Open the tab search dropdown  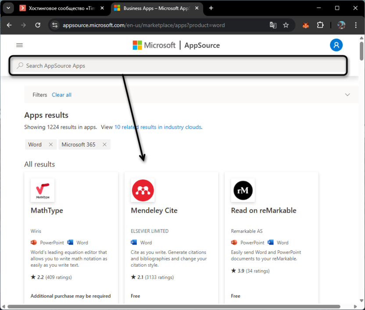tap(8, 8)
